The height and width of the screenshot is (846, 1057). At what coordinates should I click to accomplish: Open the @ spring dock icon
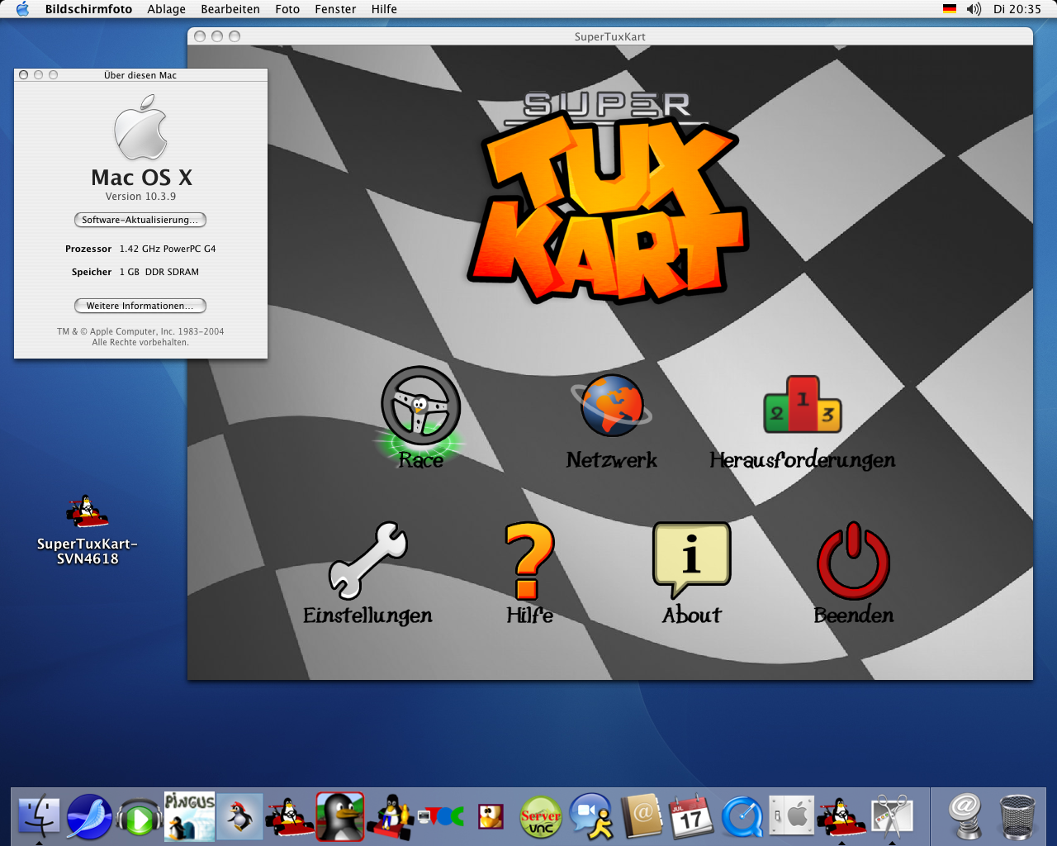tap(965, 816)
